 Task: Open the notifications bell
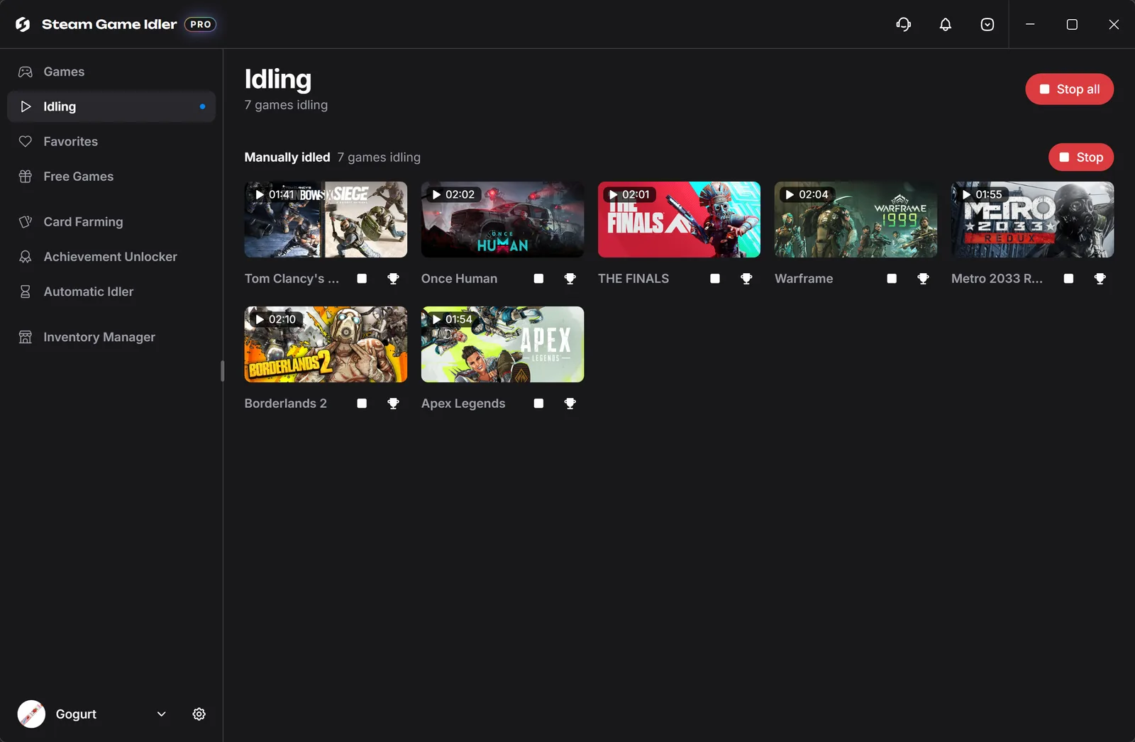(946, 24)
